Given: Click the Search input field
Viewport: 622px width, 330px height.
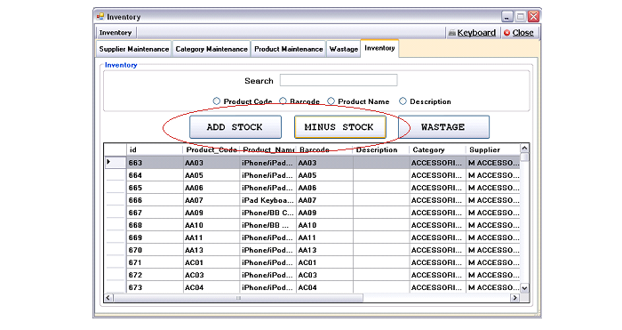Looking at the screenshot, I should tap(339, 80).
